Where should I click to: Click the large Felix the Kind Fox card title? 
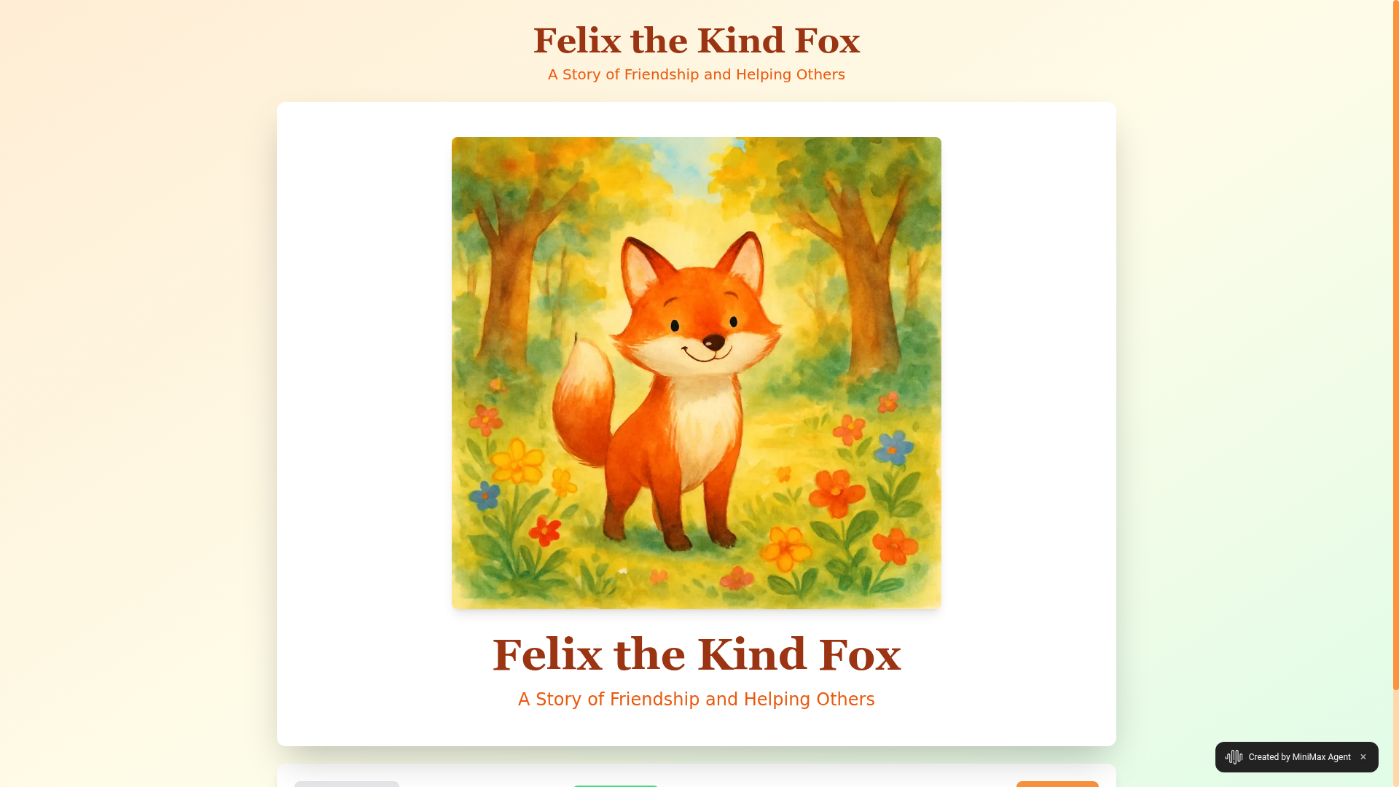pos(696,654)
